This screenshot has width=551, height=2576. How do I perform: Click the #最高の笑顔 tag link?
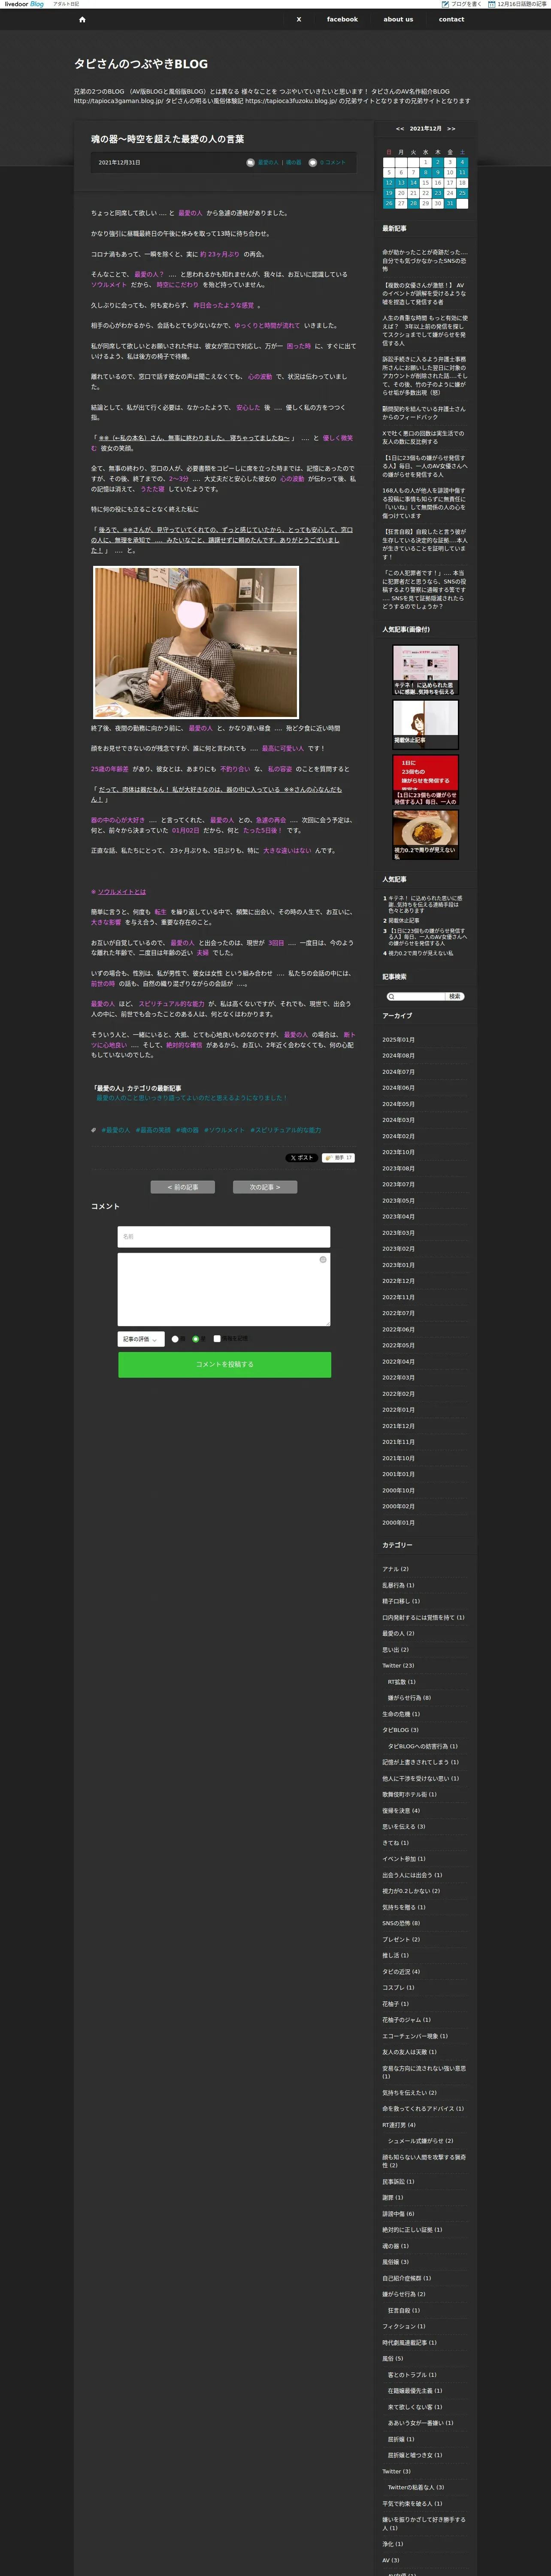(153, 1130)
